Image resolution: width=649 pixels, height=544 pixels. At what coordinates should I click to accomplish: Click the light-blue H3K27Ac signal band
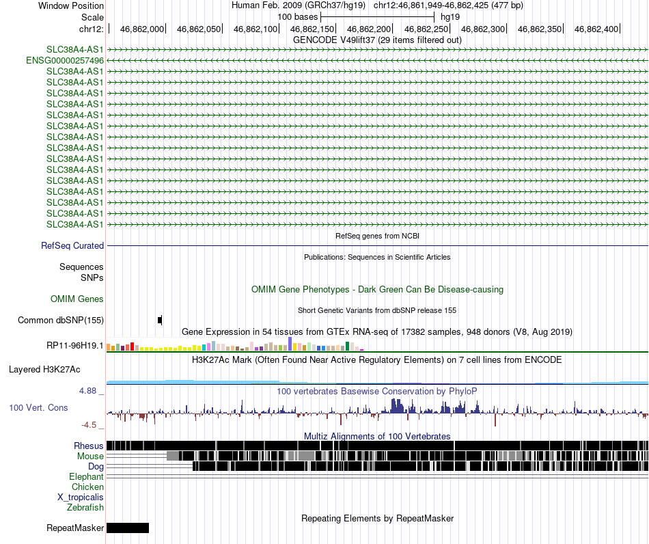(378, 382)
